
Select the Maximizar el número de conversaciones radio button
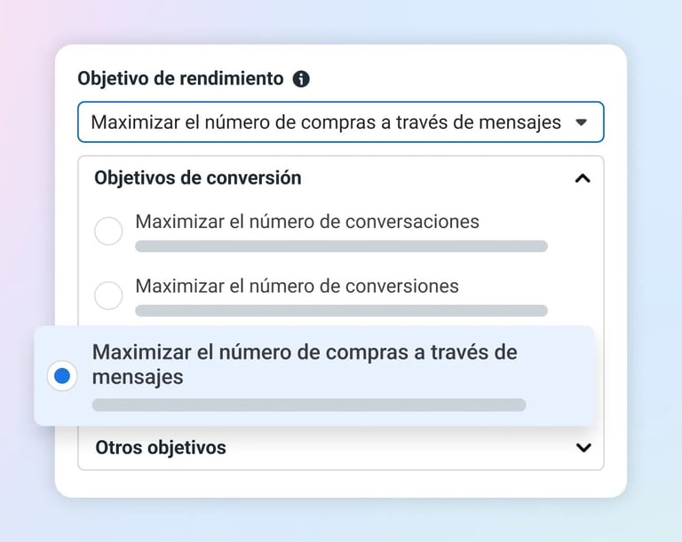pyautogui.click(x=108, y=232)
